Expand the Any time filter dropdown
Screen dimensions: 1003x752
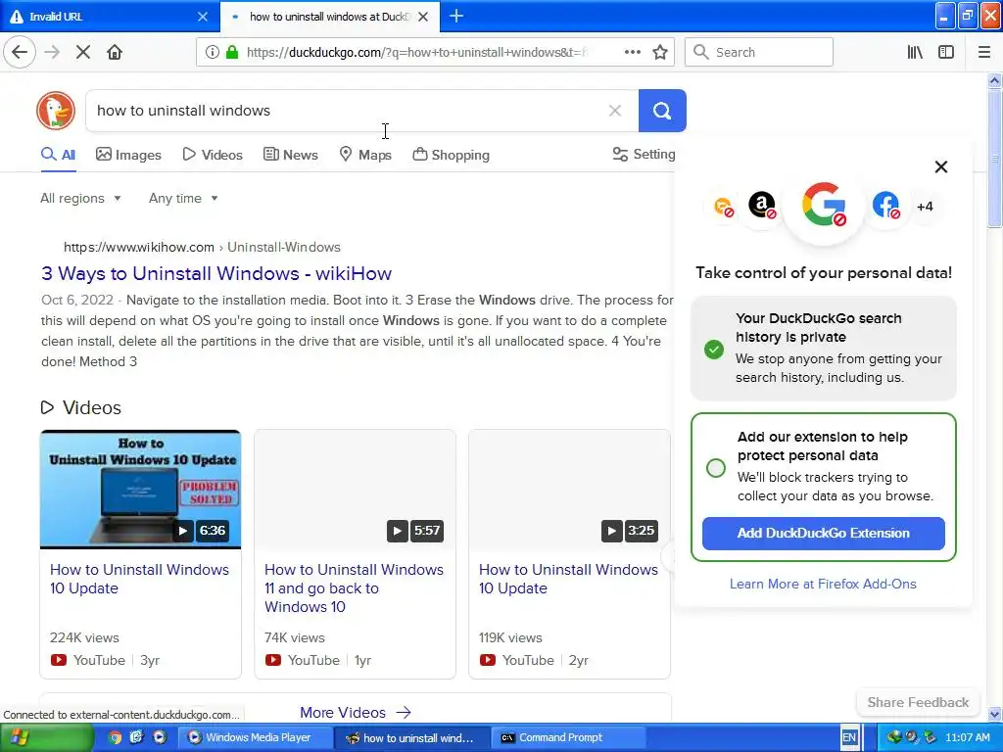point(183,198)
